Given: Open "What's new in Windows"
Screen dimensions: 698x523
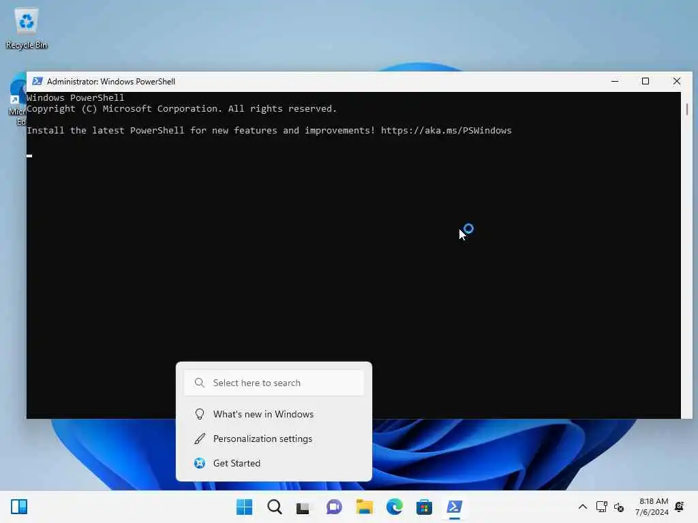Looking at the screenshot, I should pyautogui.click(x=274, y=414).
